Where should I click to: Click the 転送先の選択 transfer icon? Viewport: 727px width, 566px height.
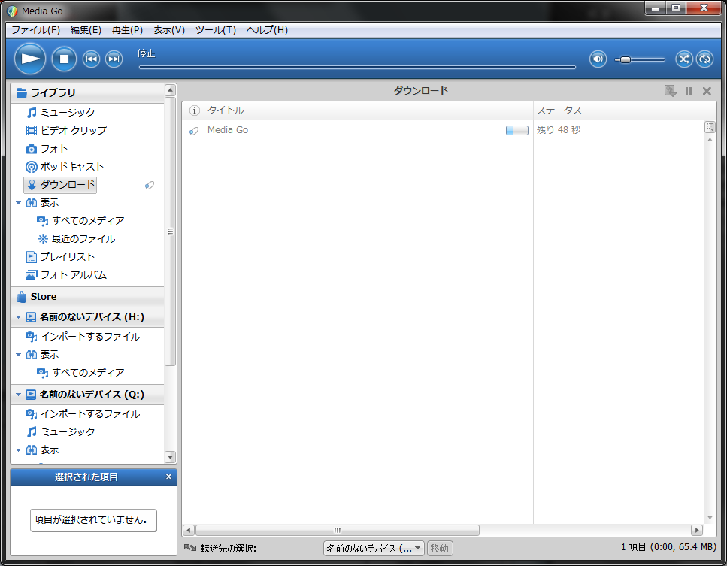point(190,549)
